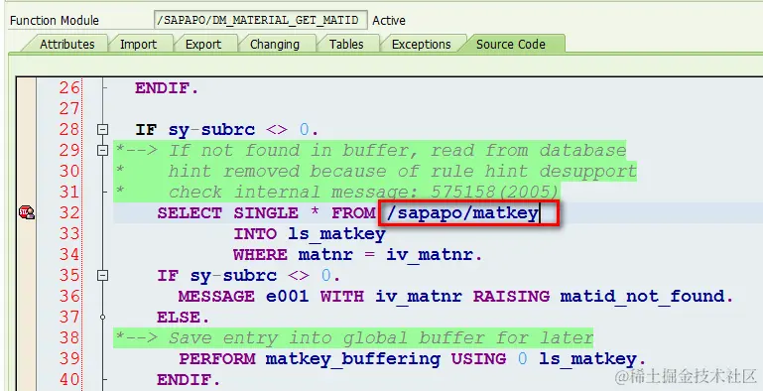Screen dimensions: 763x391
Task: Collapse the comment block at line 29
Action: coord(102,151)
